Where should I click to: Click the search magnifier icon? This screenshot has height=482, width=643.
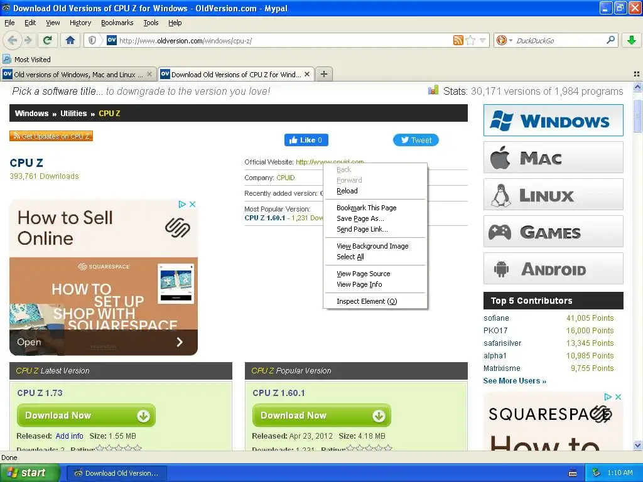(x=610, y=40)
